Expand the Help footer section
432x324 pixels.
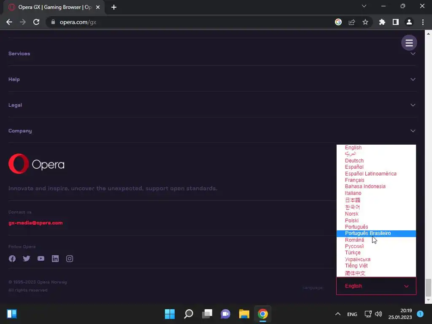click(212, 79)
